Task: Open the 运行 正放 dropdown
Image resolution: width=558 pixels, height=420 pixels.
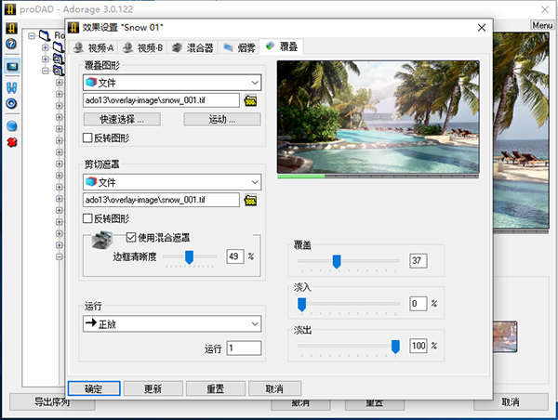Action: point(171,324)
